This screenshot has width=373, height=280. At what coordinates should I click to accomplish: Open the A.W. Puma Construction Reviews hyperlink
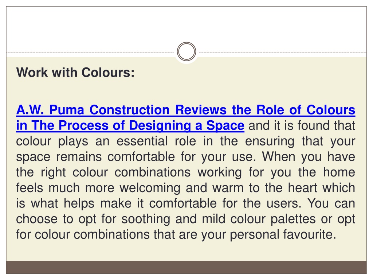pyautogui.click(x=185, y=118)
